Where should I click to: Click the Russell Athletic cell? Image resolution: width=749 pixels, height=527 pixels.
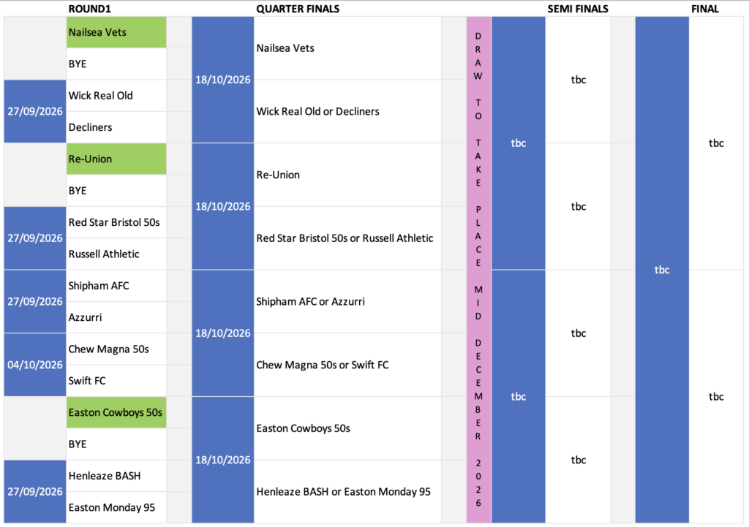116,254
